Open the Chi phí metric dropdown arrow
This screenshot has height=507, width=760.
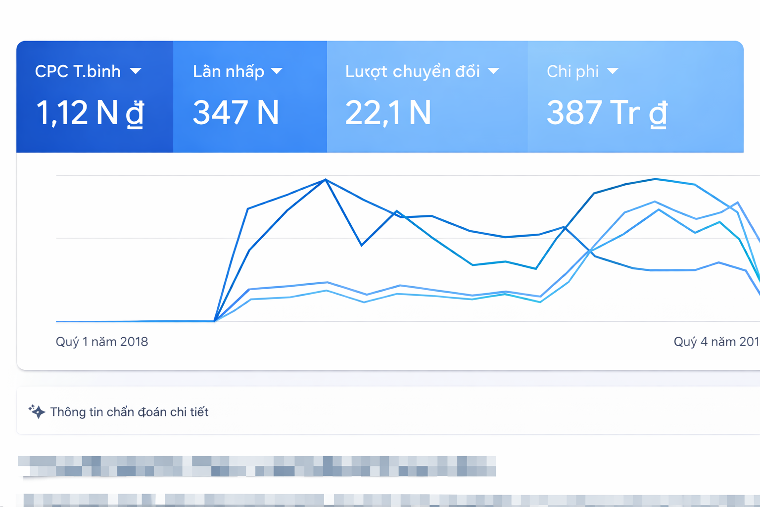pyautogui.click(x=613, y=71)
